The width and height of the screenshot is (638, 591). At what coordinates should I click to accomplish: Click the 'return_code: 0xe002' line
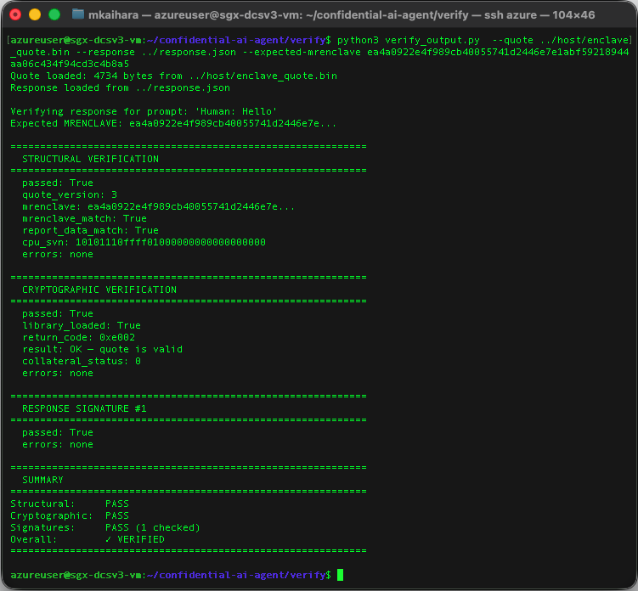tap(78, 338)
